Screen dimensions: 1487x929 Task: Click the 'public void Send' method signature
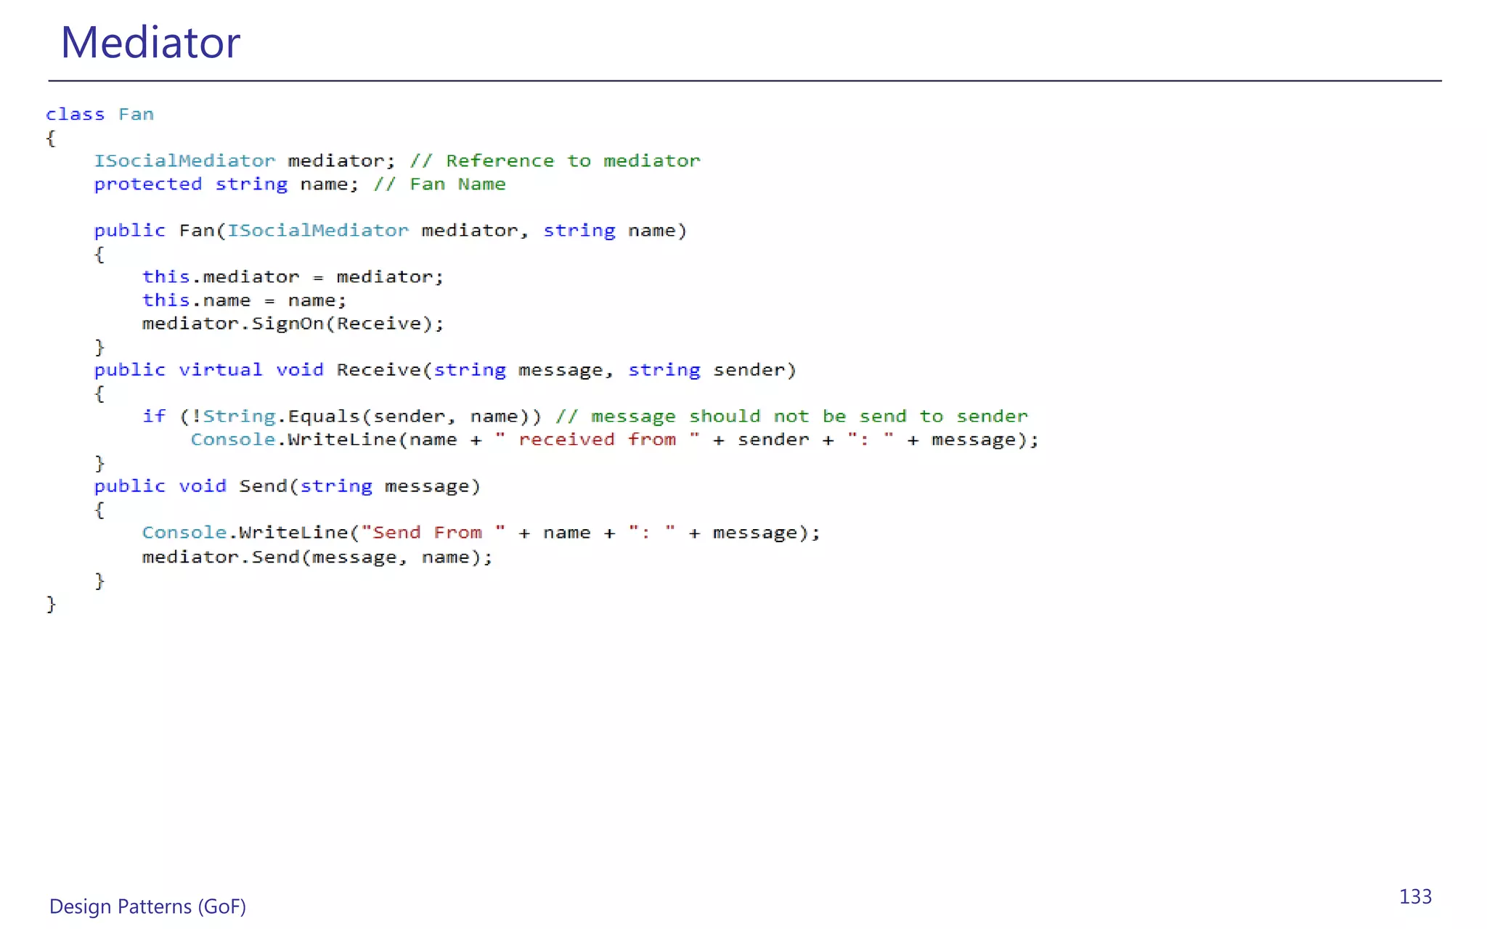pos(287,486)
